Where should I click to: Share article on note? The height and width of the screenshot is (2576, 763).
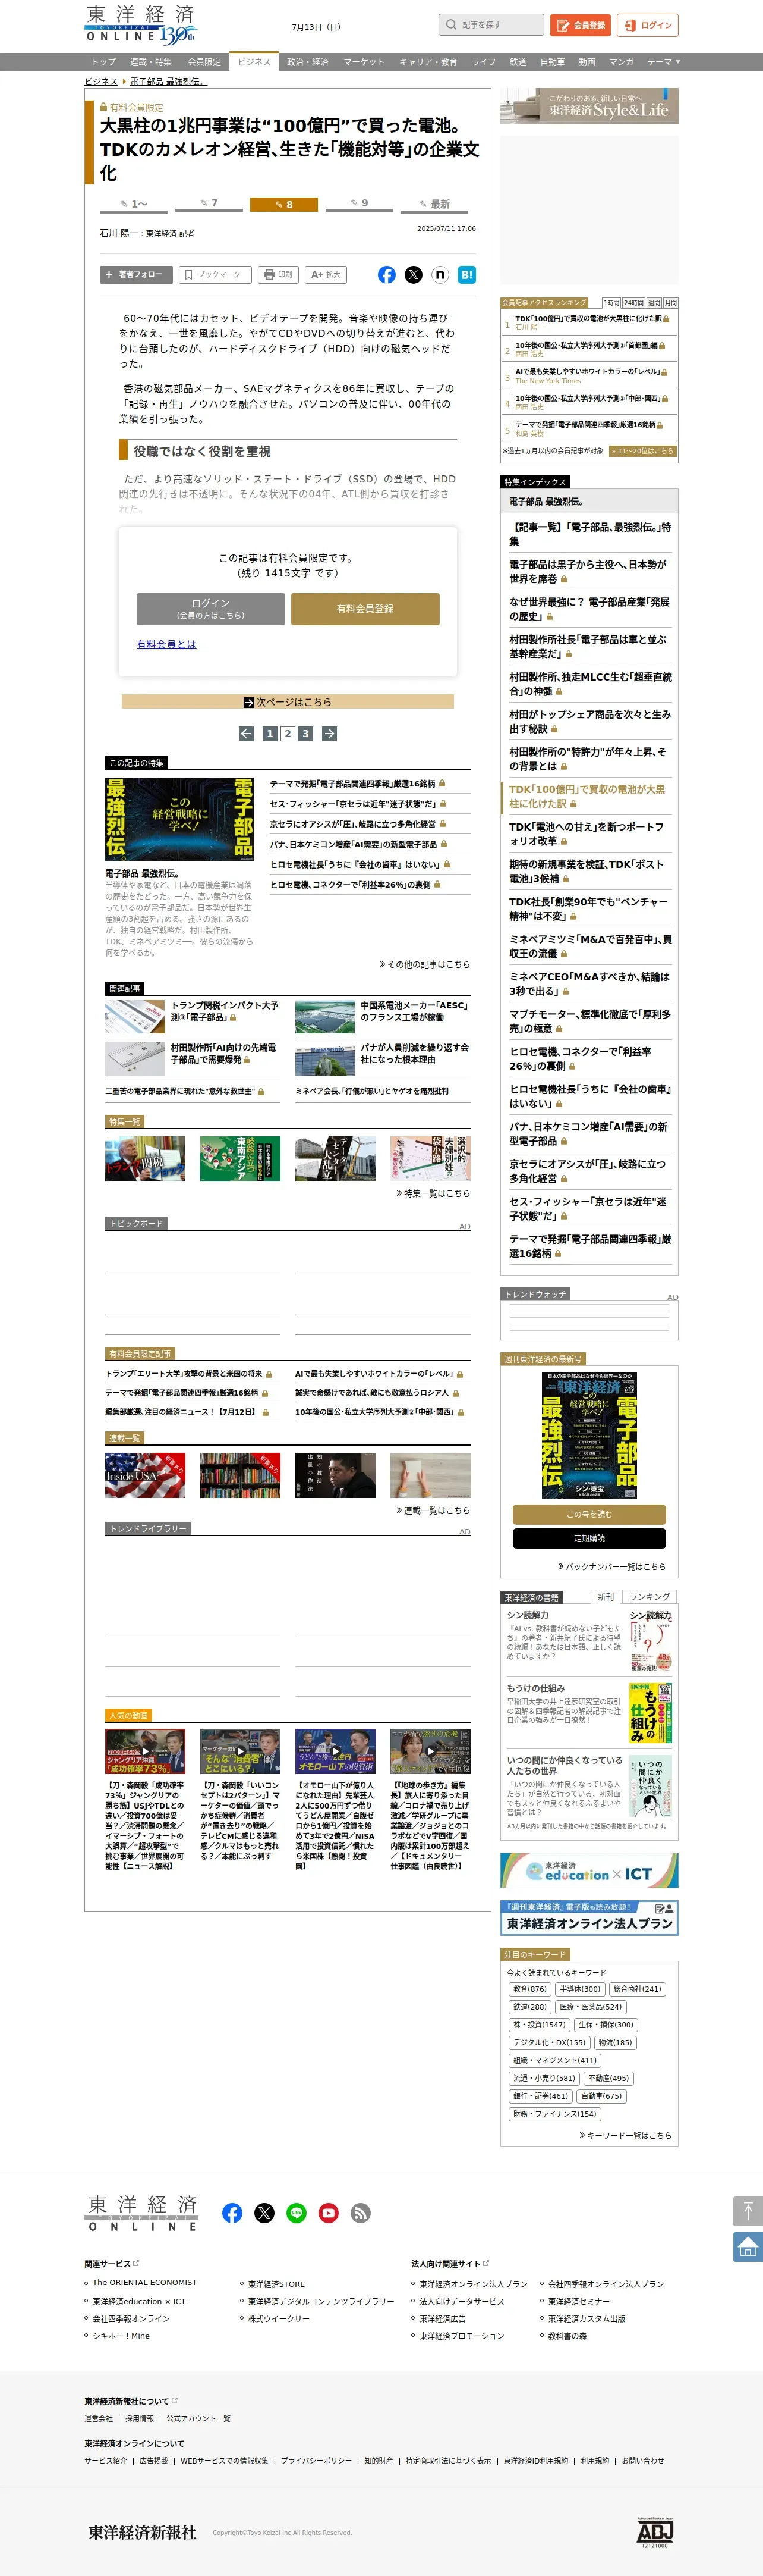(439, 275)
